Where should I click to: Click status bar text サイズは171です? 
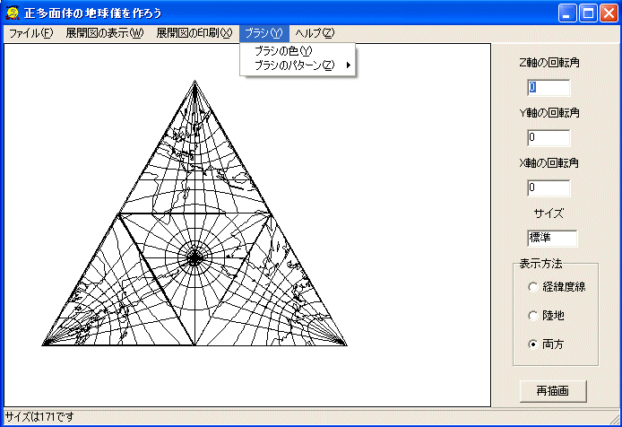(x=39, y=417)
